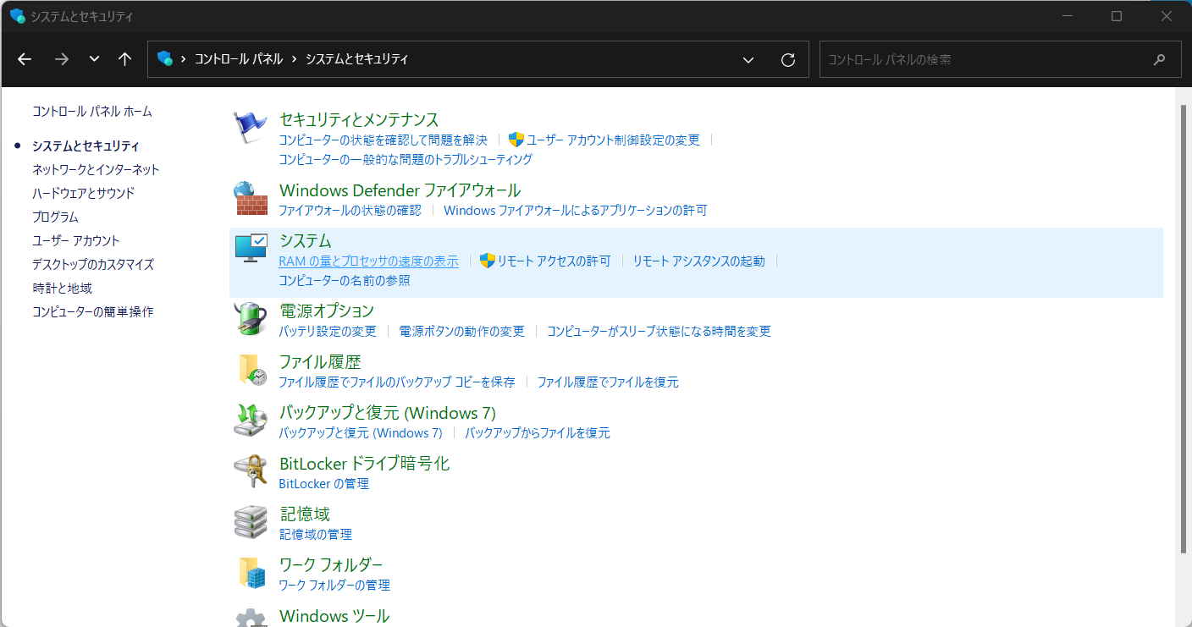The image size is (1192, 627).
Task: Select ハードウェアとサウンド in sidebar
Action: 83,193
